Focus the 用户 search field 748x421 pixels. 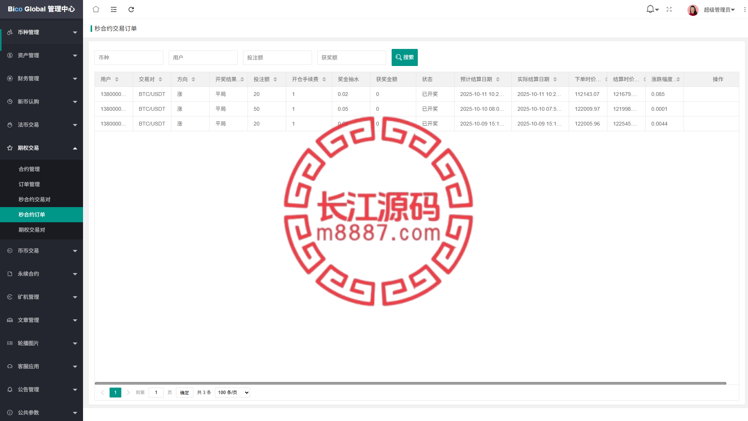(203, 58)
